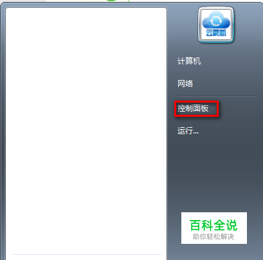Screen dimensions: 263x260
Task: Choose the Computer entry 计算机
Action: 189,61
